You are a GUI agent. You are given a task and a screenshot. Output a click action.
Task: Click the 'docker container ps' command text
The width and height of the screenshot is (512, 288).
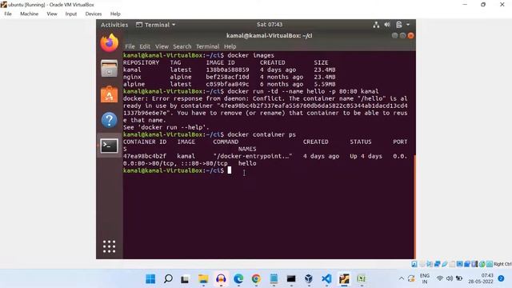(x=262, y=134)
